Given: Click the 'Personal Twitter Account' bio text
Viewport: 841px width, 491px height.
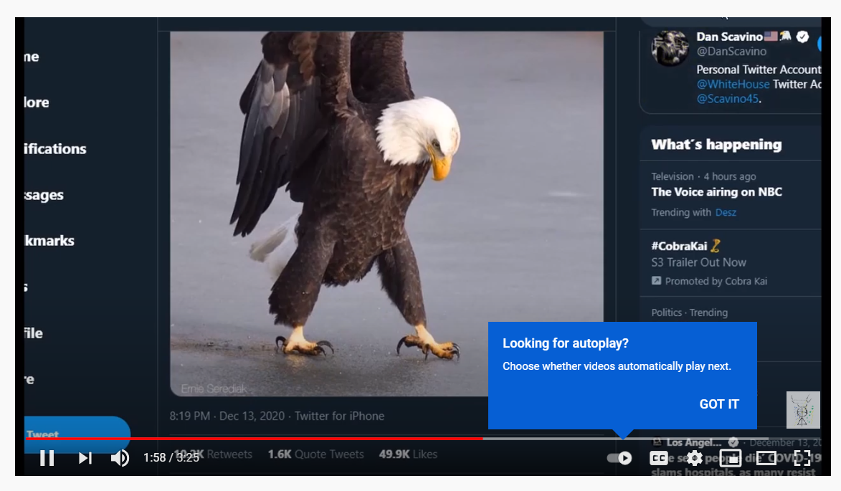Looking at the screenshot, I should (759, 70).
